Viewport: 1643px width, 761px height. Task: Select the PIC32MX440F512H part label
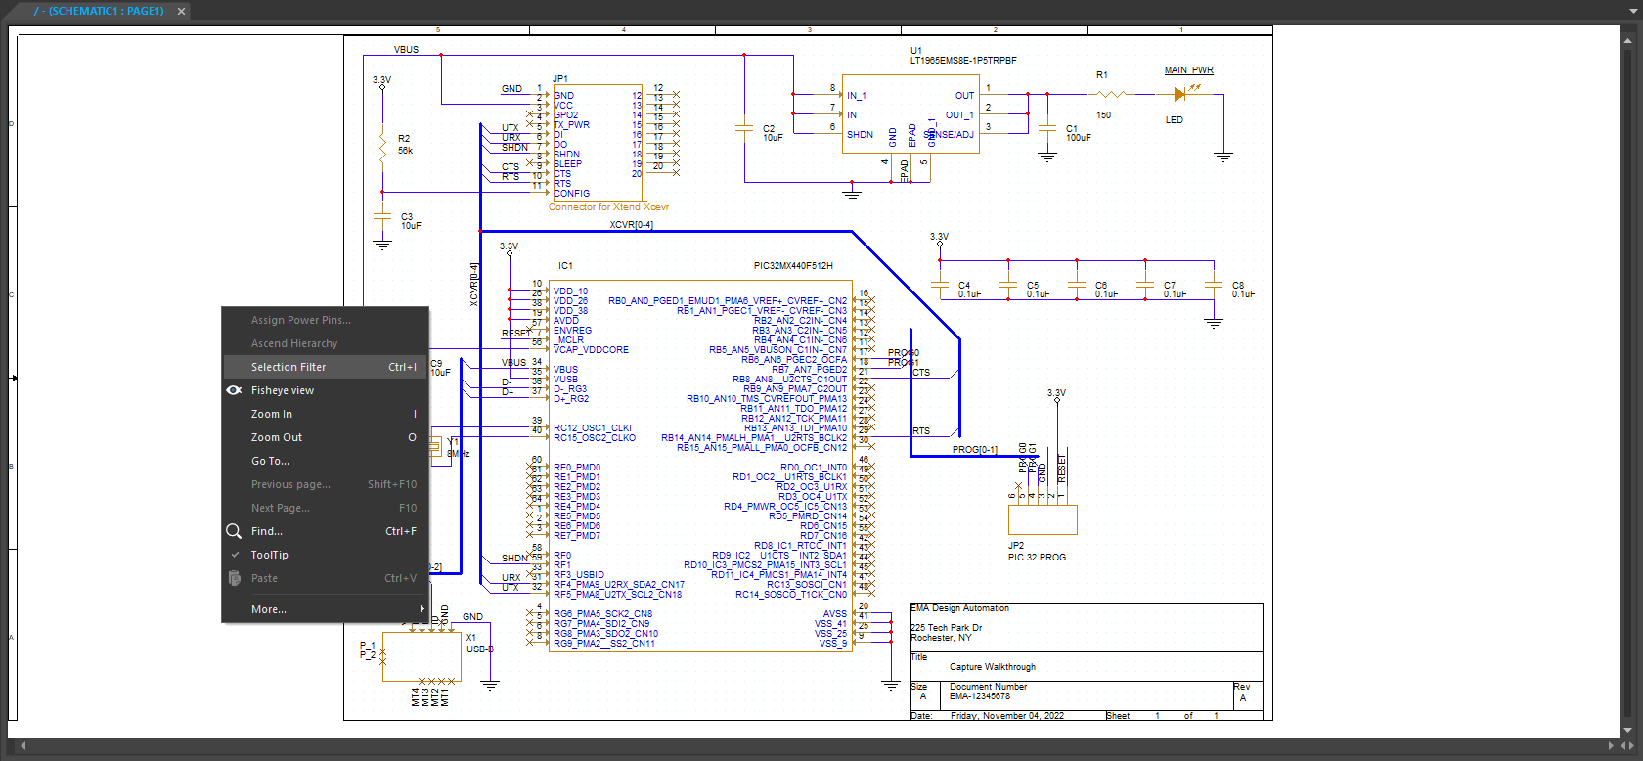click(792, 266)
